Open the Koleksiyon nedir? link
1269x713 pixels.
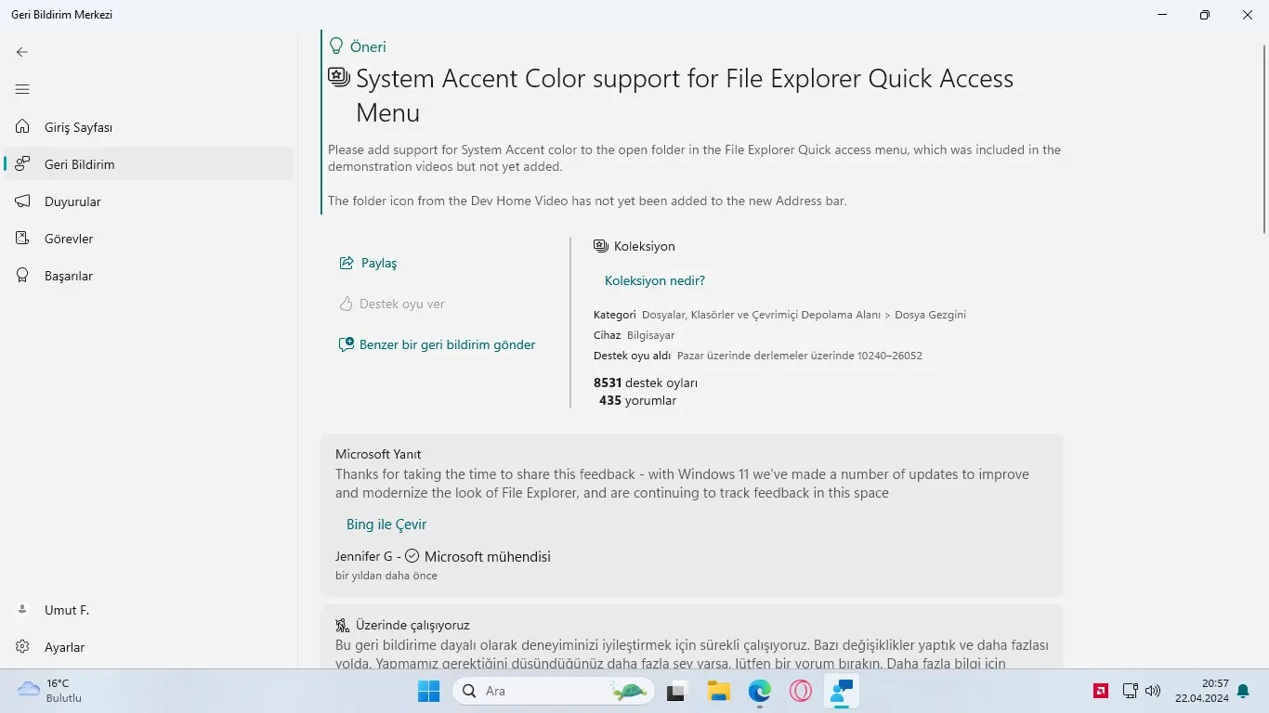[x=655, y=280]
